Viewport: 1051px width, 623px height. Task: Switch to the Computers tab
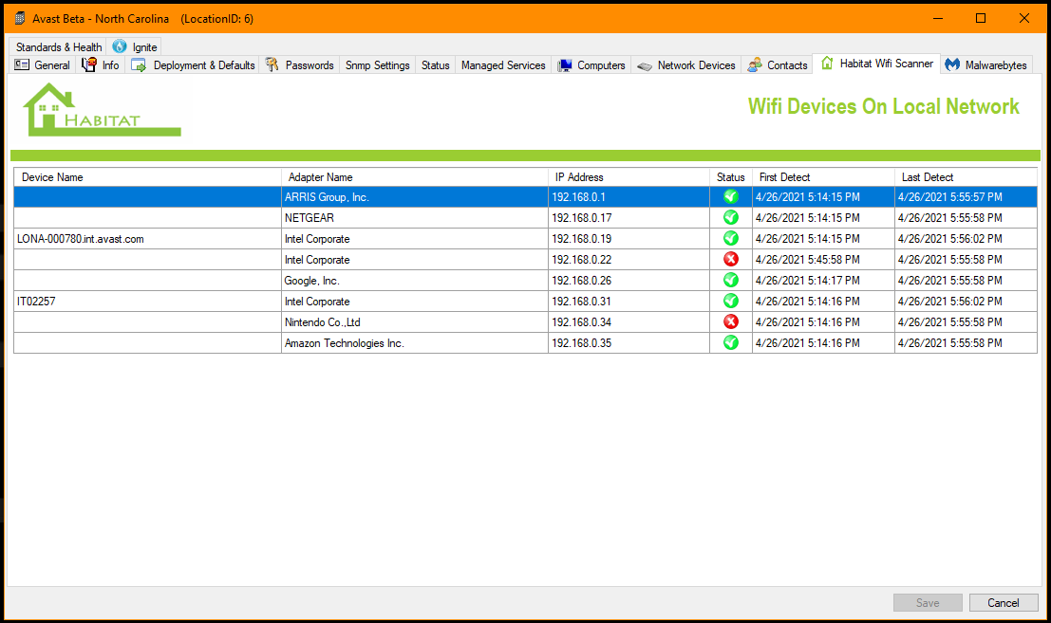[x=591, y=64]
